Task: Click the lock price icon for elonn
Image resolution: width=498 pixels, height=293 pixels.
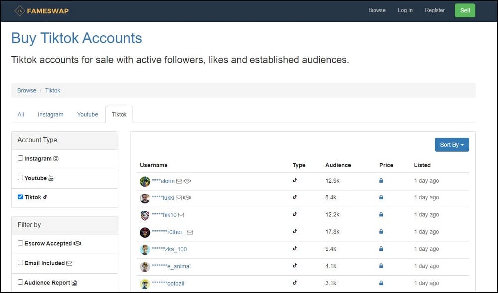Action: (x=381, y=181)
